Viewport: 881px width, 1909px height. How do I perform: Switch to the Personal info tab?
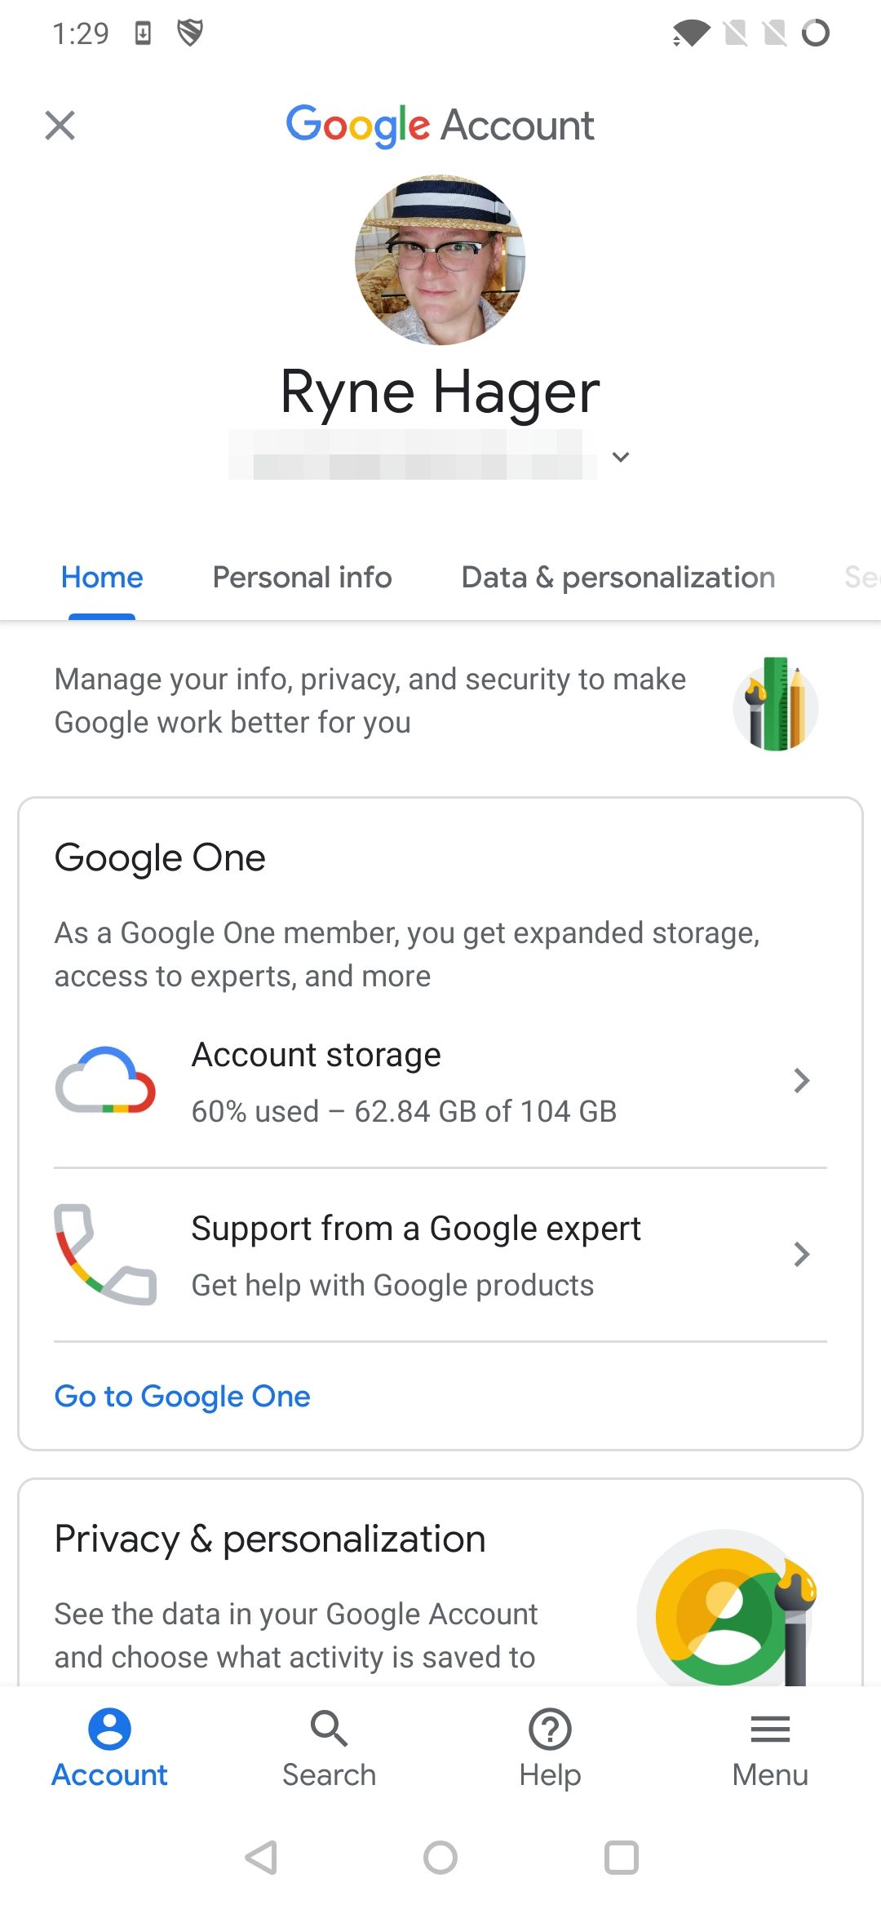point(301,578)
